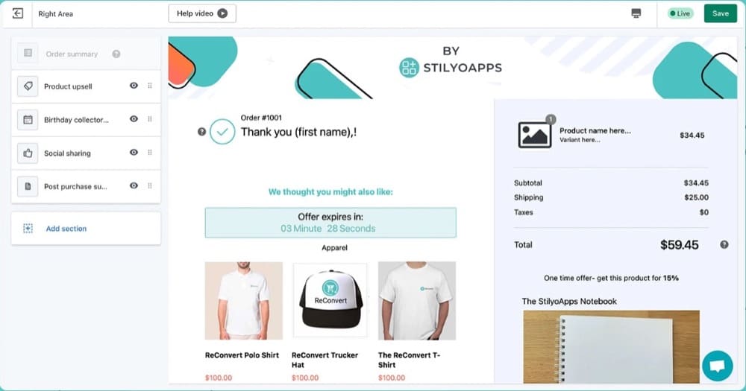746x391 pixels.
Task: Play the Help video
Action: 202,13
